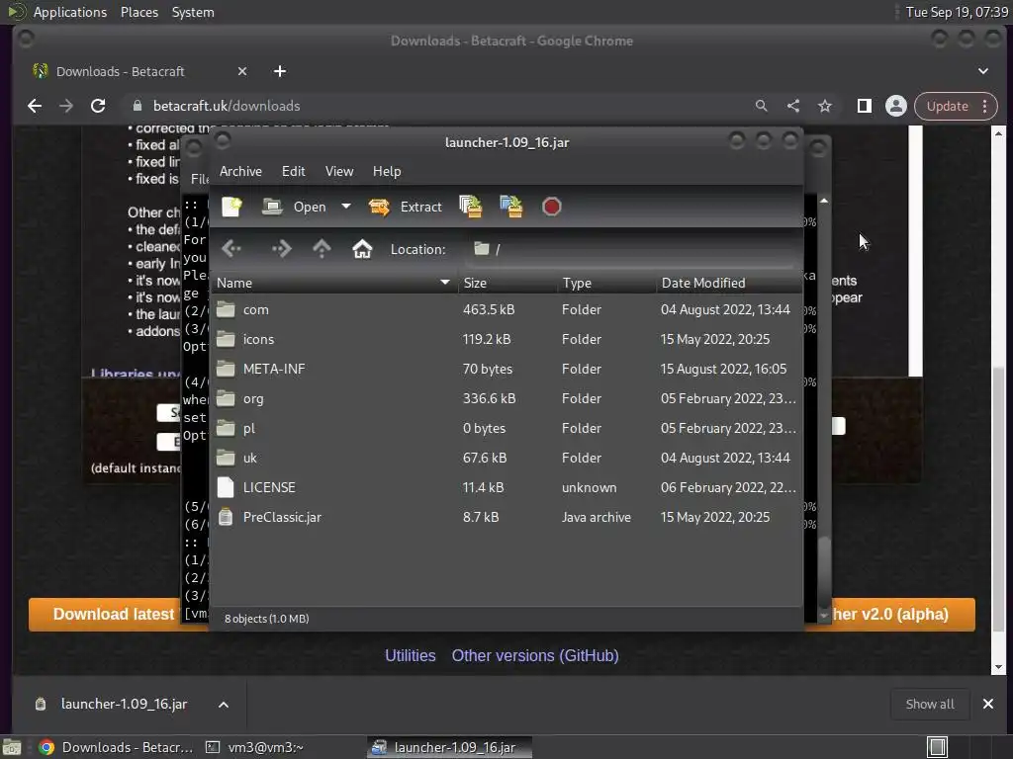
Task: Stop the current operation red icon
Action: pos(552,207)
